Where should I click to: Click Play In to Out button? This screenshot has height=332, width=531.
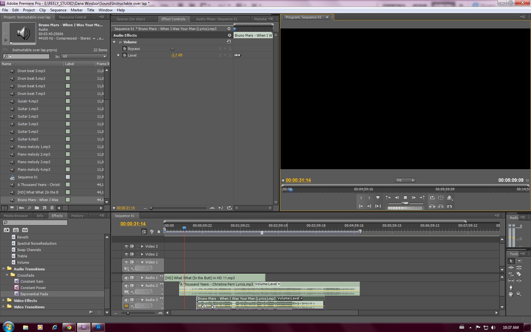(x=378, y=206)
